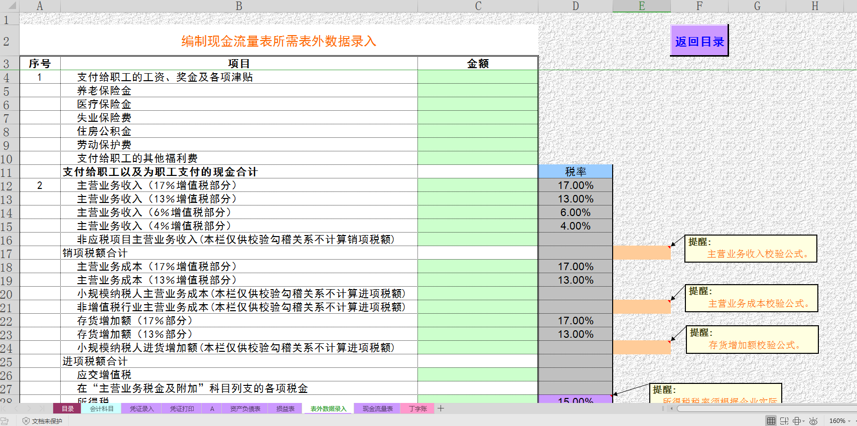The width and height of the screenshot is (857, 426).
Task: Click the 序号 column heading cell
Action: pos(40,64)
